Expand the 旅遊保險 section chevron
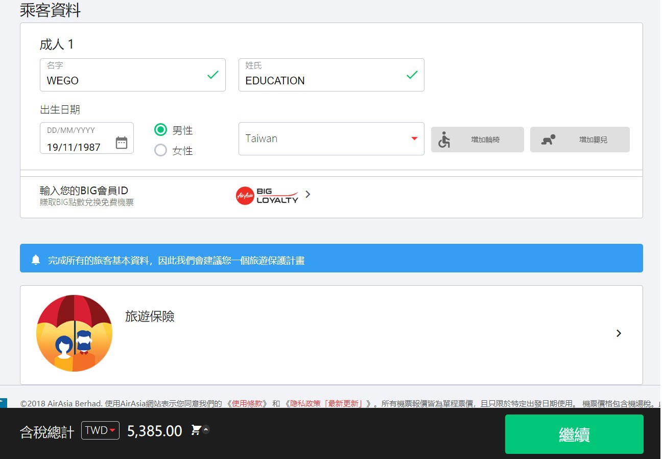 click(x=619, y=333)
